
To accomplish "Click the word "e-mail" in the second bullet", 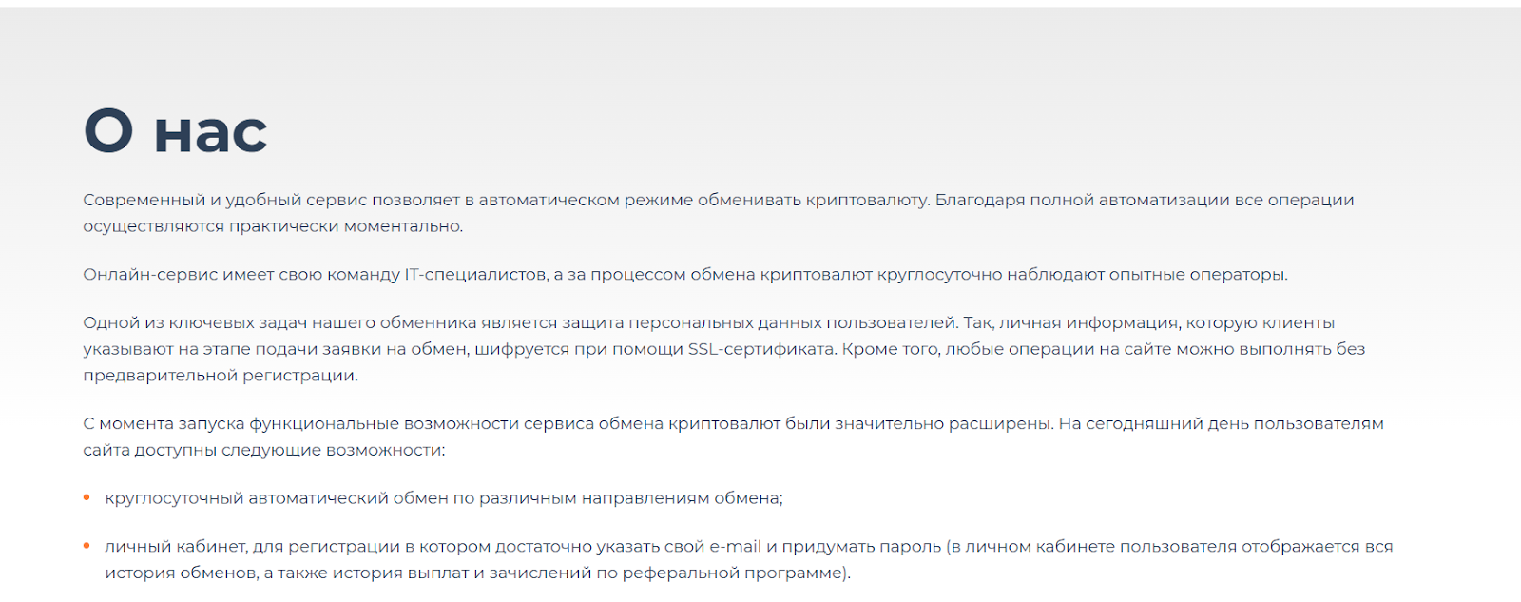I will [x=735, y=547].
